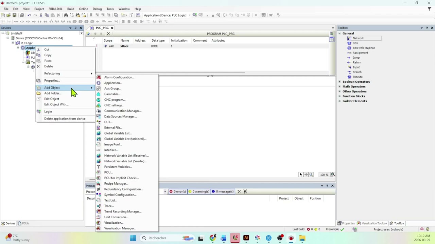Click the Image Pool icon
Image resolution: width=435 pixels, height=244 pixels.
pyautogui.click(x=99, y=144)
